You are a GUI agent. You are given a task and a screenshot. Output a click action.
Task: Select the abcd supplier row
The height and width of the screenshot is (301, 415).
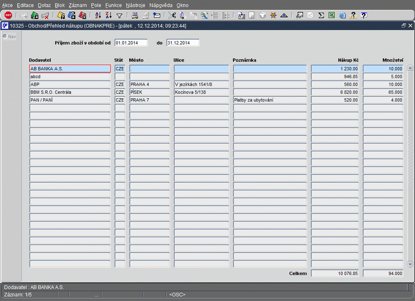(70, 77)
